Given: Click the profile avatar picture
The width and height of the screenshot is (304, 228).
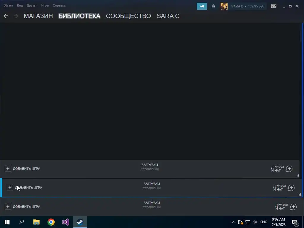Looking at the screenshot, I should point(224,6).
